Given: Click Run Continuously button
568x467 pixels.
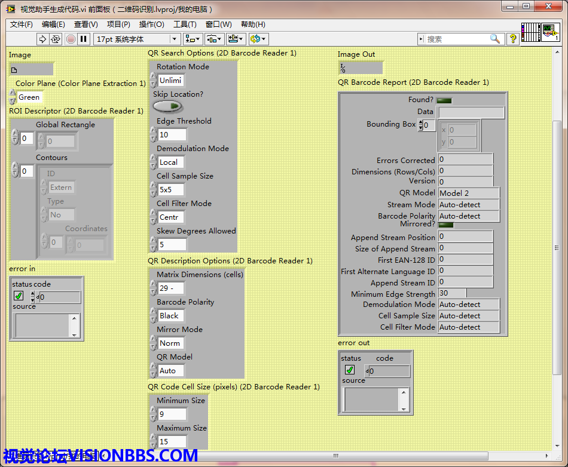Looking at the screenshot, I should [56, 39].
